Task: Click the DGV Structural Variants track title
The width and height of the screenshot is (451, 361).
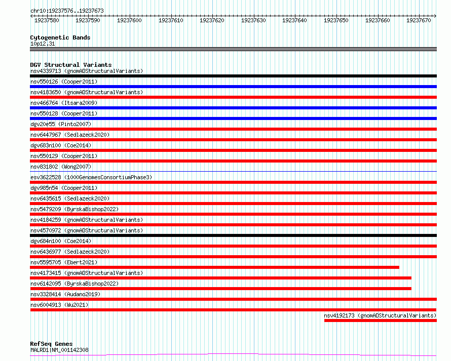Action: tap(71, 65)
